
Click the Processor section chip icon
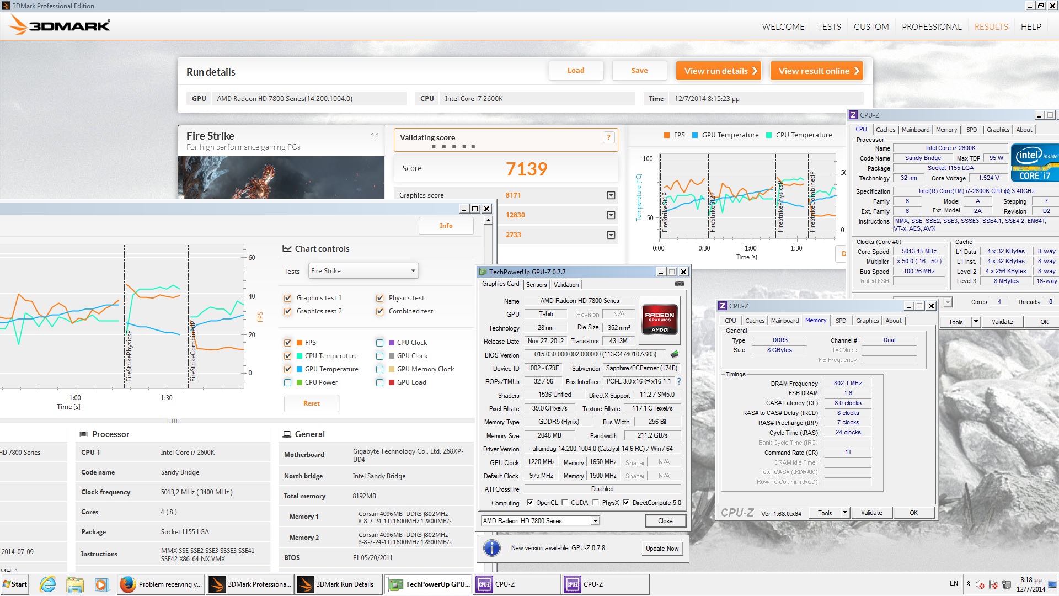coord(84,434)
